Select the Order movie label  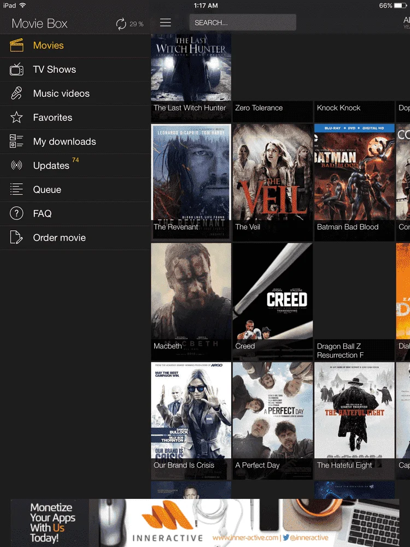tap(59, 237)
